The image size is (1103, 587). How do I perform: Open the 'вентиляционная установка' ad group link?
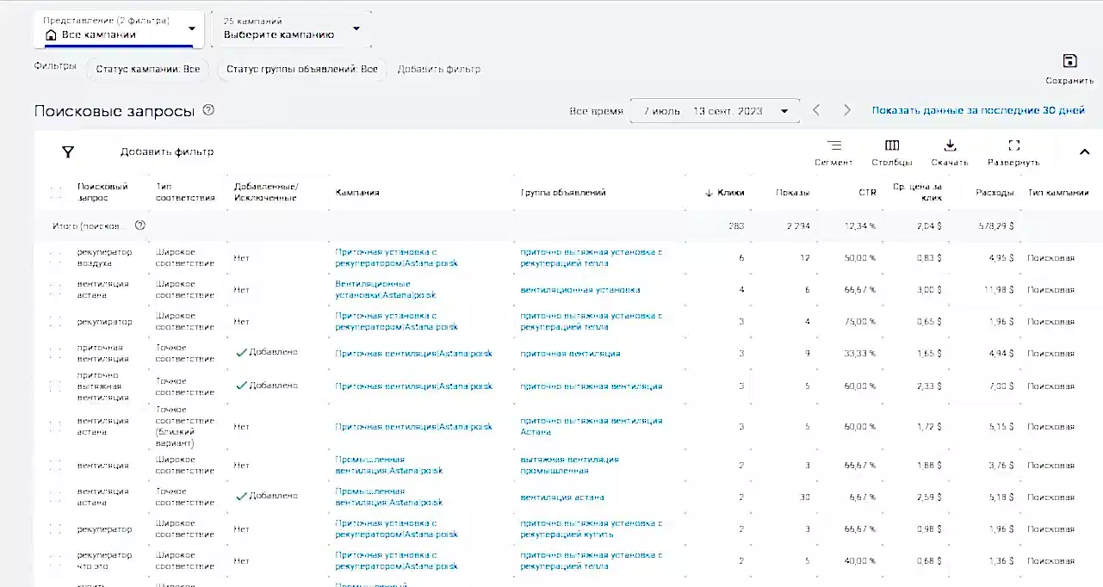point(579,290)
